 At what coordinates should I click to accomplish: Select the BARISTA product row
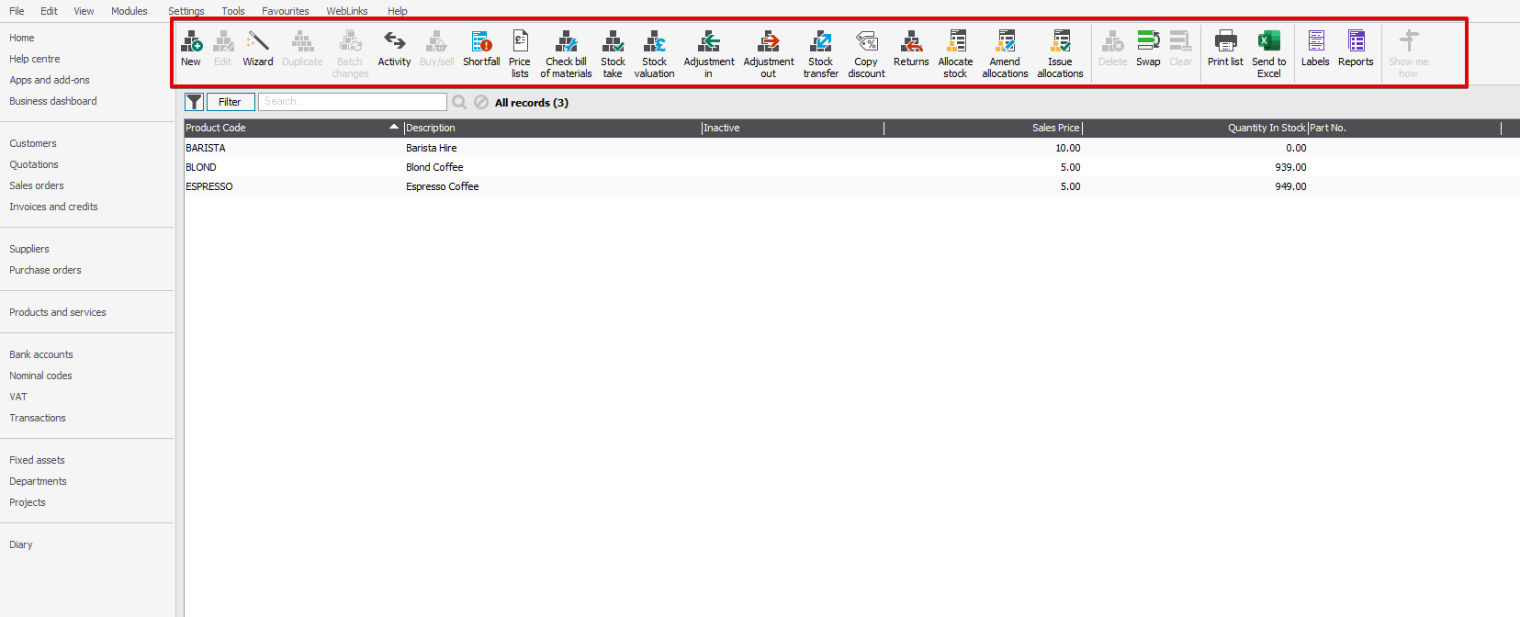pyautogui.click(x=851, y=148)
